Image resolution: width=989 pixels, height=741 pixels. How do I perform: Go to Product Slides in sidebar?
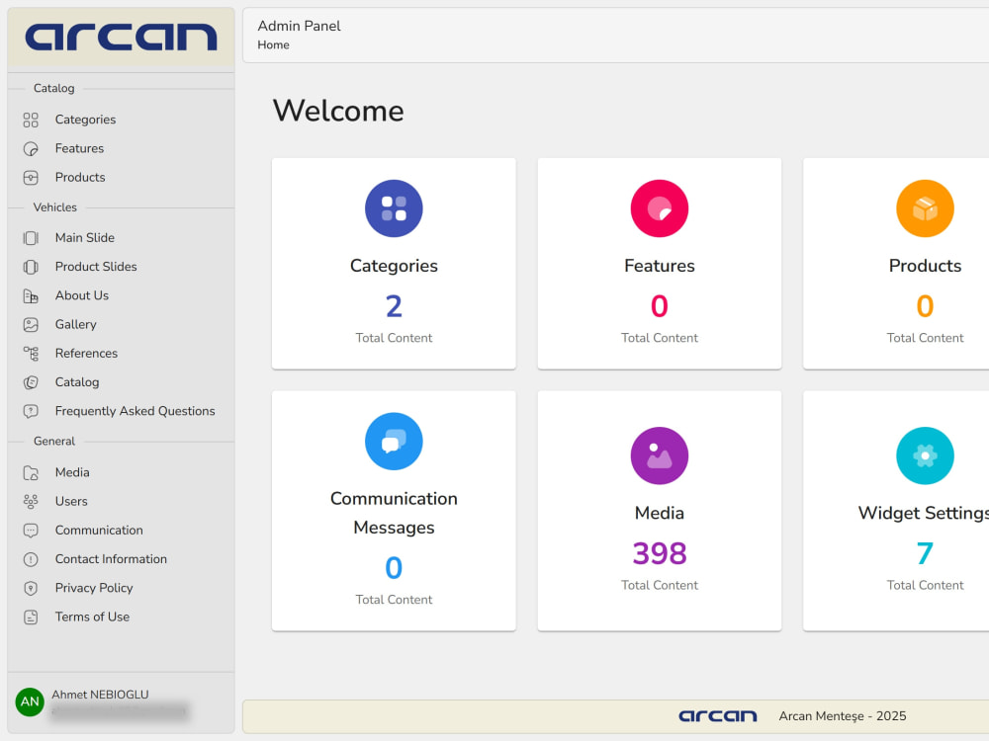coord(96,267)
